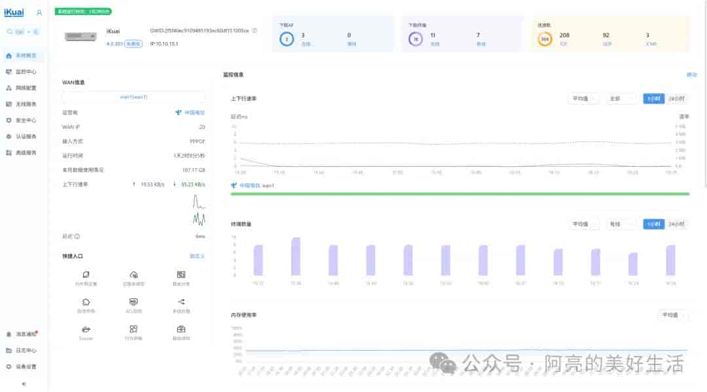Click the link at the top right of 监控信息

tap(691, 75)
